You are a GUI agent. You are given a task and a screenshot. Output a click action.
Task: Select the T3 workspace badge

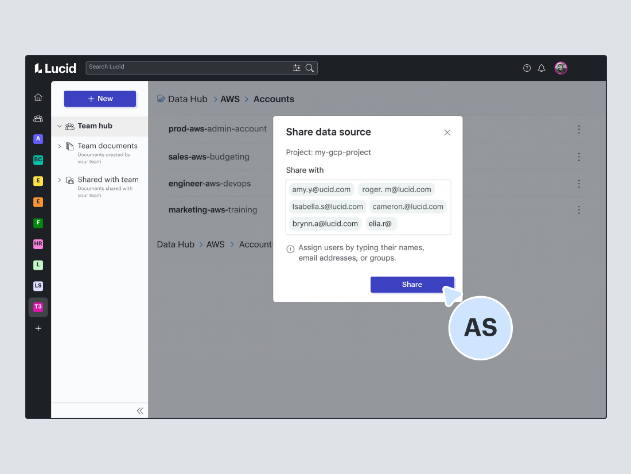point(38,307)
